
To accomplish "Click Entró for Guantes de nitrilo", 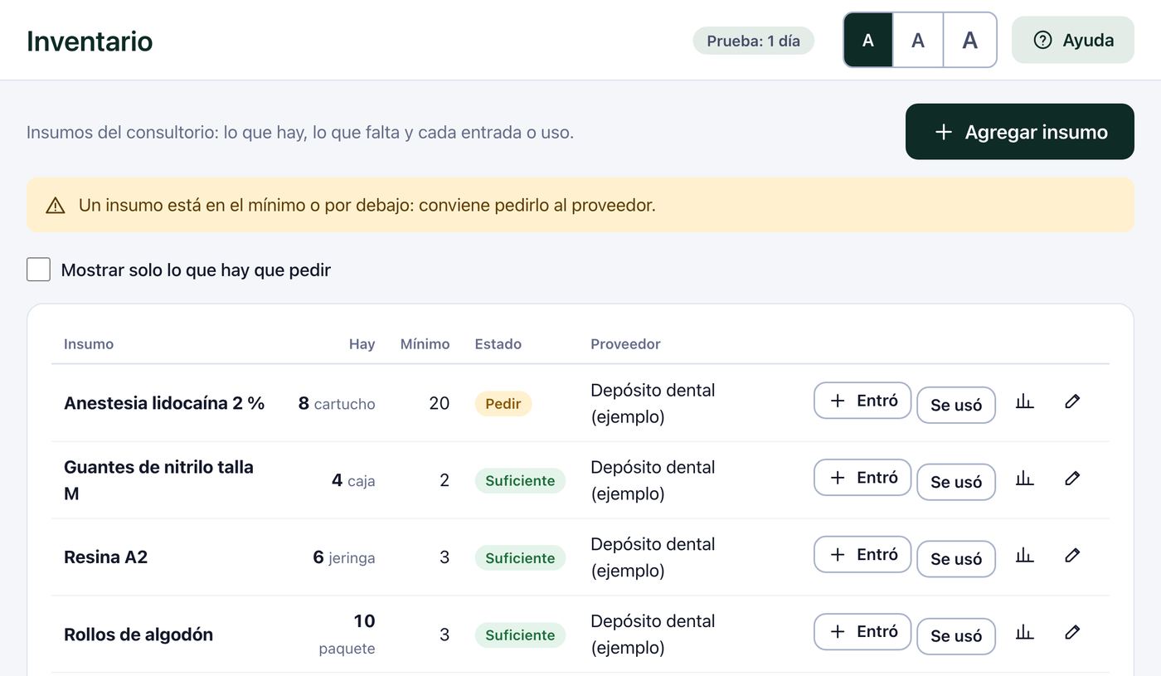I will [x=862, y=478].
